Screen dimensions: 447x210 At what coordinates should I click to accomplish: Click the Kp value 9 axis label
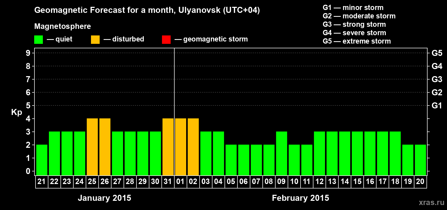[28, 53]
